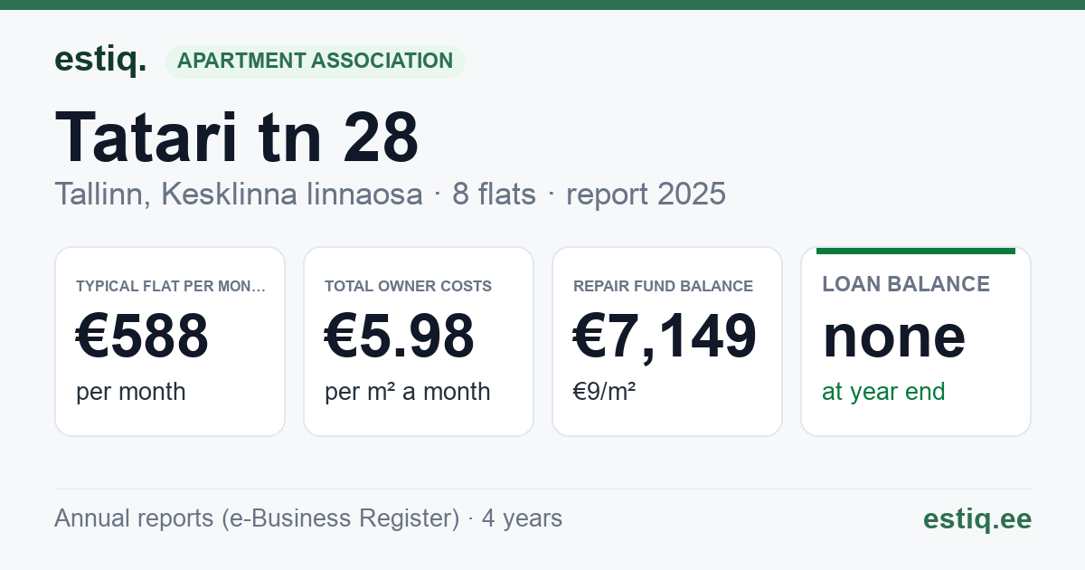
Task: Open the Repair fund balance card
Action: (x=667, y=341)
